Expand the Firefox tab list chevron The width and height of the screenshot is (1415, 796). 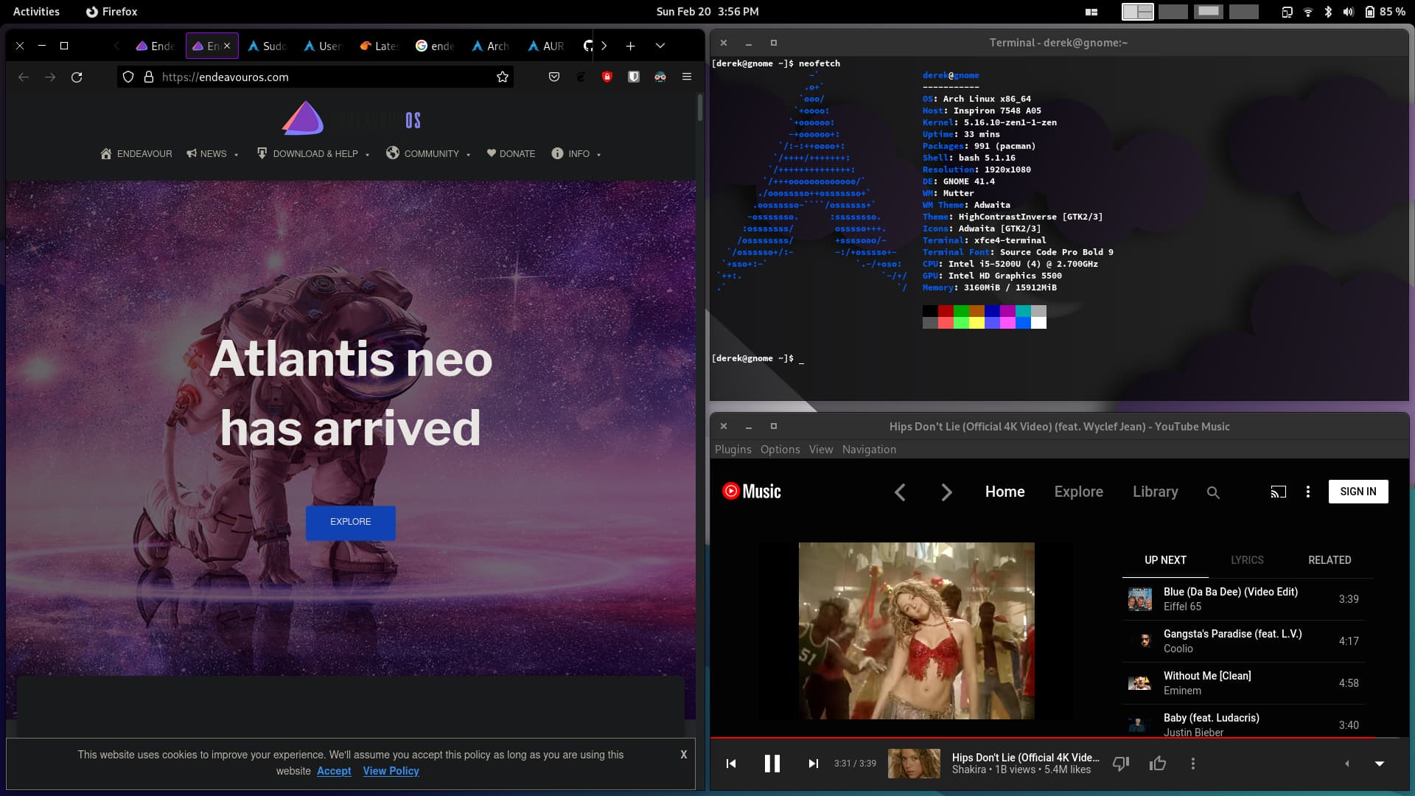click(x=659, y=46)
